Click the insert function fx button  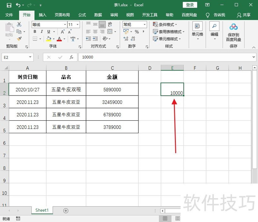pos(71,57)
